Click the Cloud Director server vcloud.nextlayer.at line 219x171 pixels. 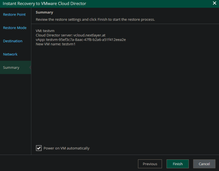coord(70,35)
